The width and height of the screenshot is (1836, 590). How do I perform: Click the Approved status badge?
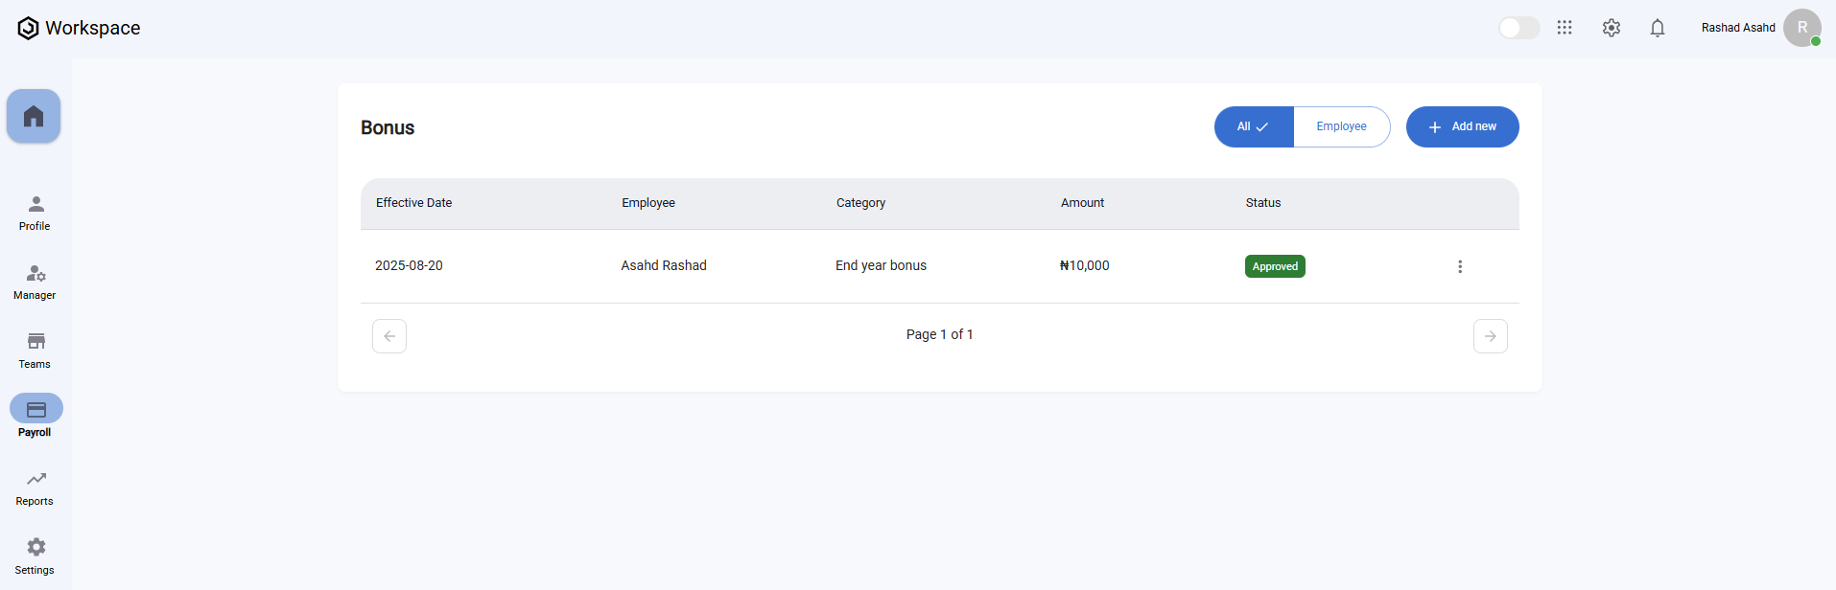tap(1275, 266)
